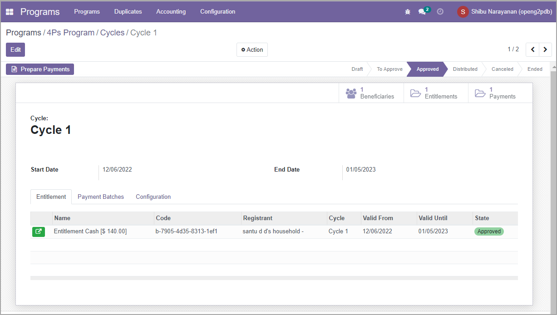Screen dimensions: 557x315
Task: Switch to the Payment Batches tab
Action: [101, 197]
